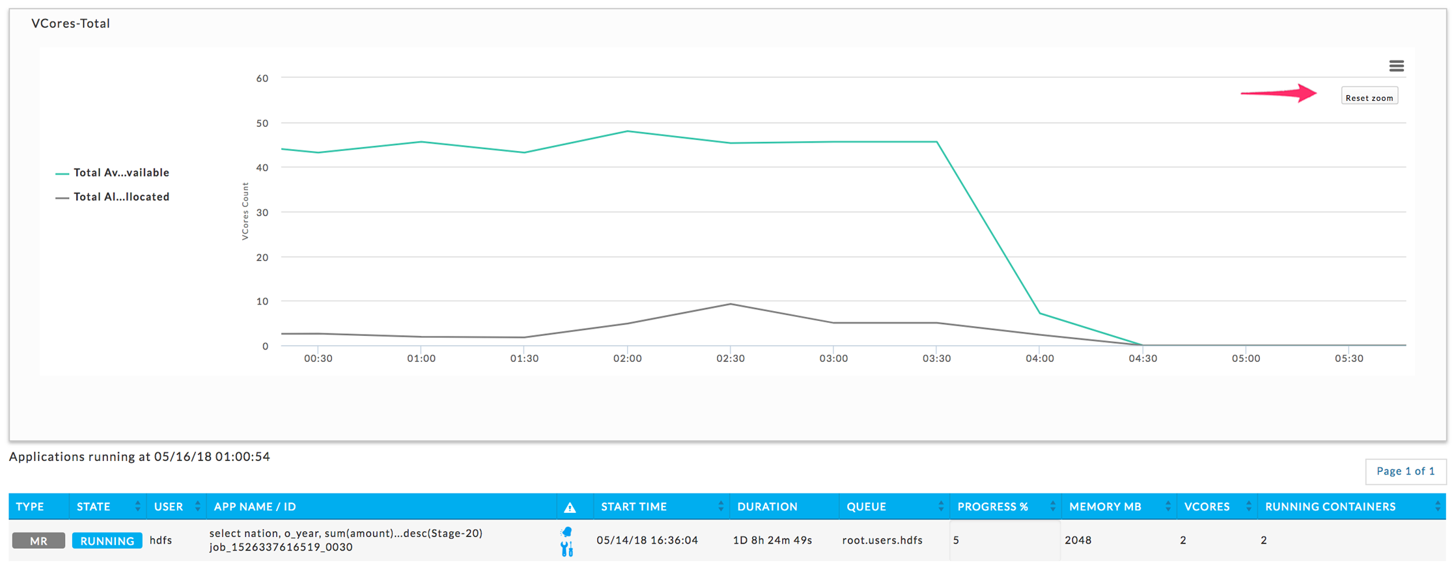Screen dimensions: 1454x567
Task: Sort table by the QUEUE column arrows
Action: pos(940,506)
